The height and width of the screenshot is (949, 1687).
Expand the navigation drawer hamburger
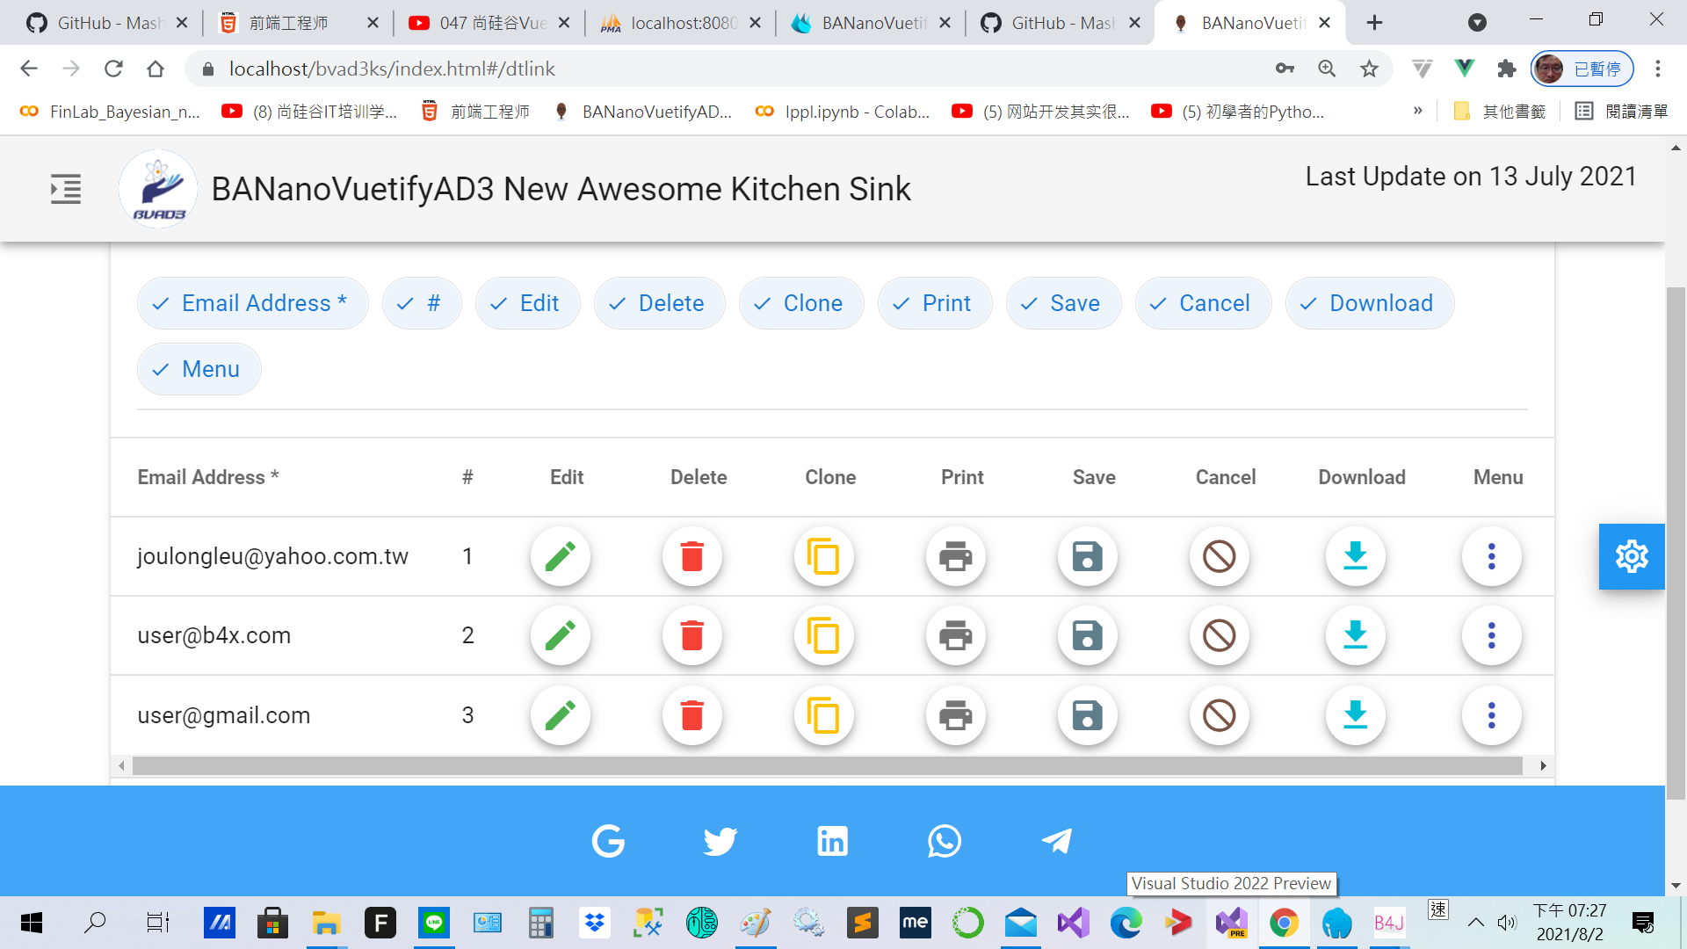coord(66,189)
